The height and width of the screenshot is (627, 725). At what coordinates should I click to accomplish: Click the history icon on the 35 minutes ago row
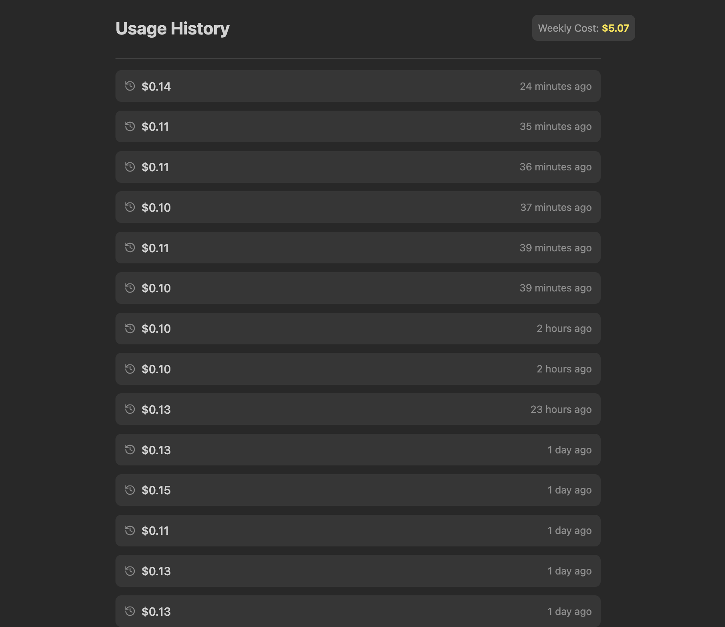point(130,127)
